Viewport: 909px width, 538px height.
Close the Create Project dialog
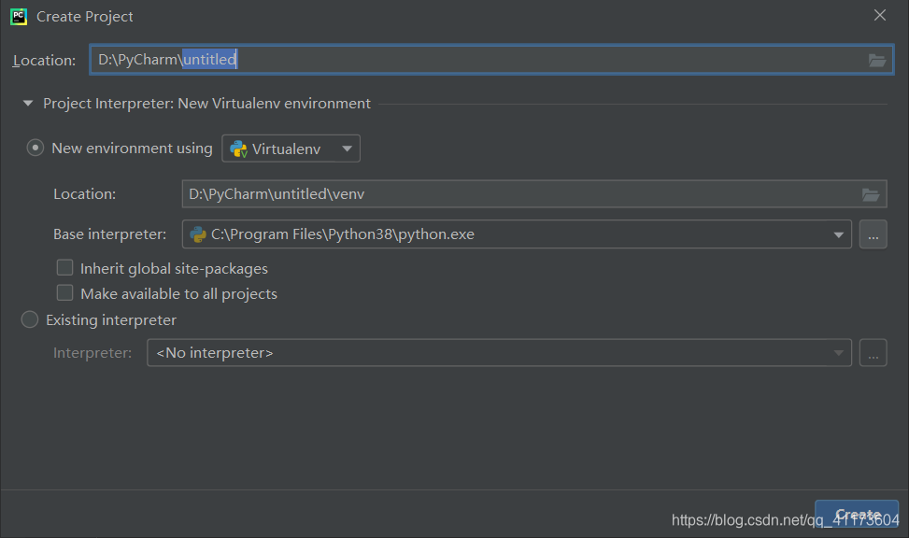point(880,16)
